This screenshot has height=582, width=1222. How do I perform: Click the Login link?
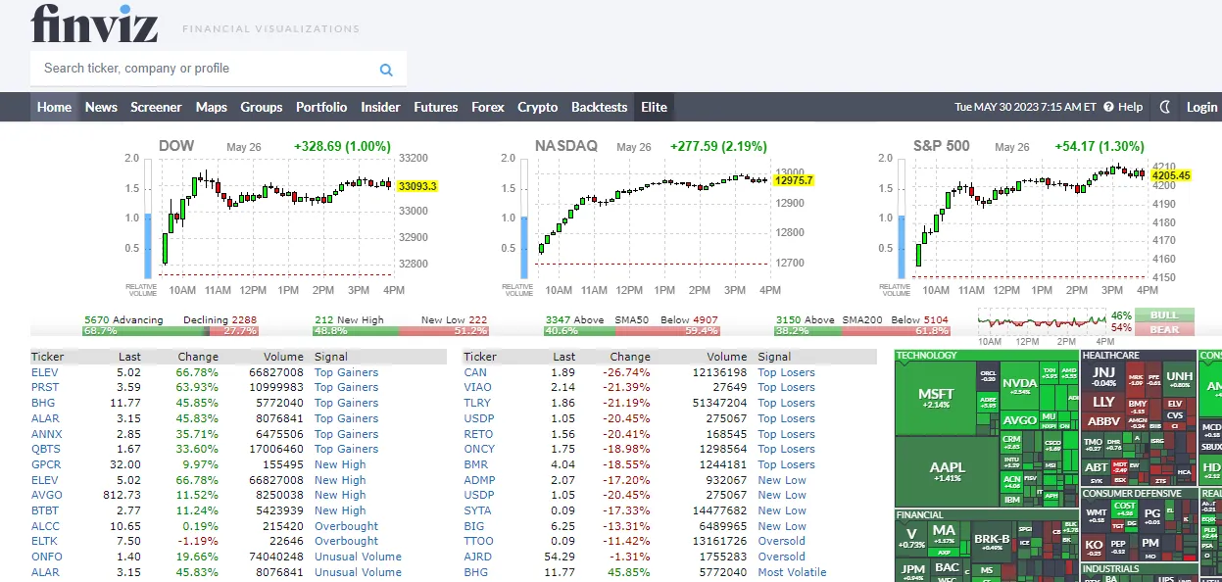coord(1202,107)
